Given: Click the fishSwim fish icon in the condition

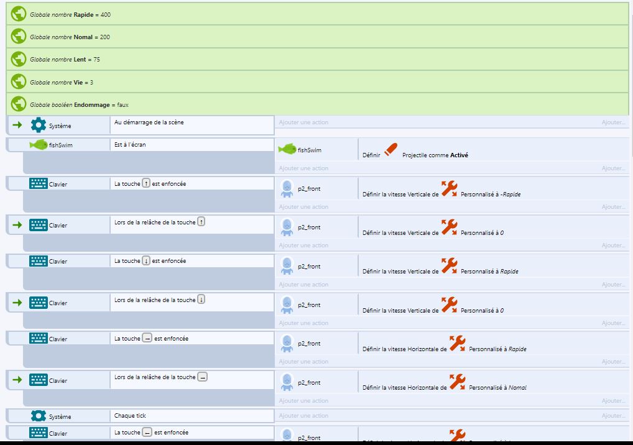Looking at the screenshot, I should pos(39,145).
